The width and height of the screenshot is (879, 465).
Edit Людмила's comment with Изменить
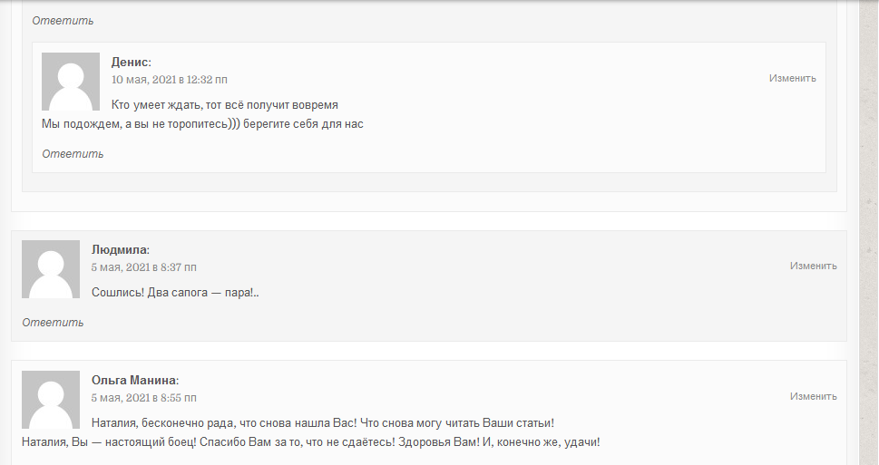click(x=814, y=266)
